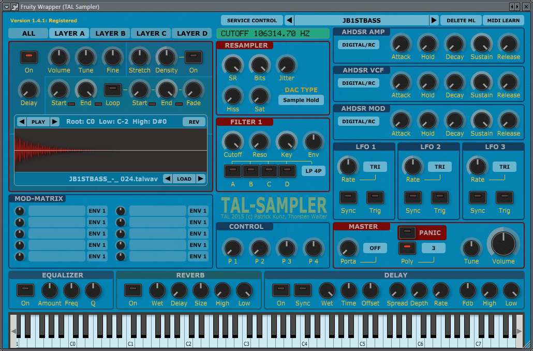Enable the sample Loop switch

(x=112, y=90)
